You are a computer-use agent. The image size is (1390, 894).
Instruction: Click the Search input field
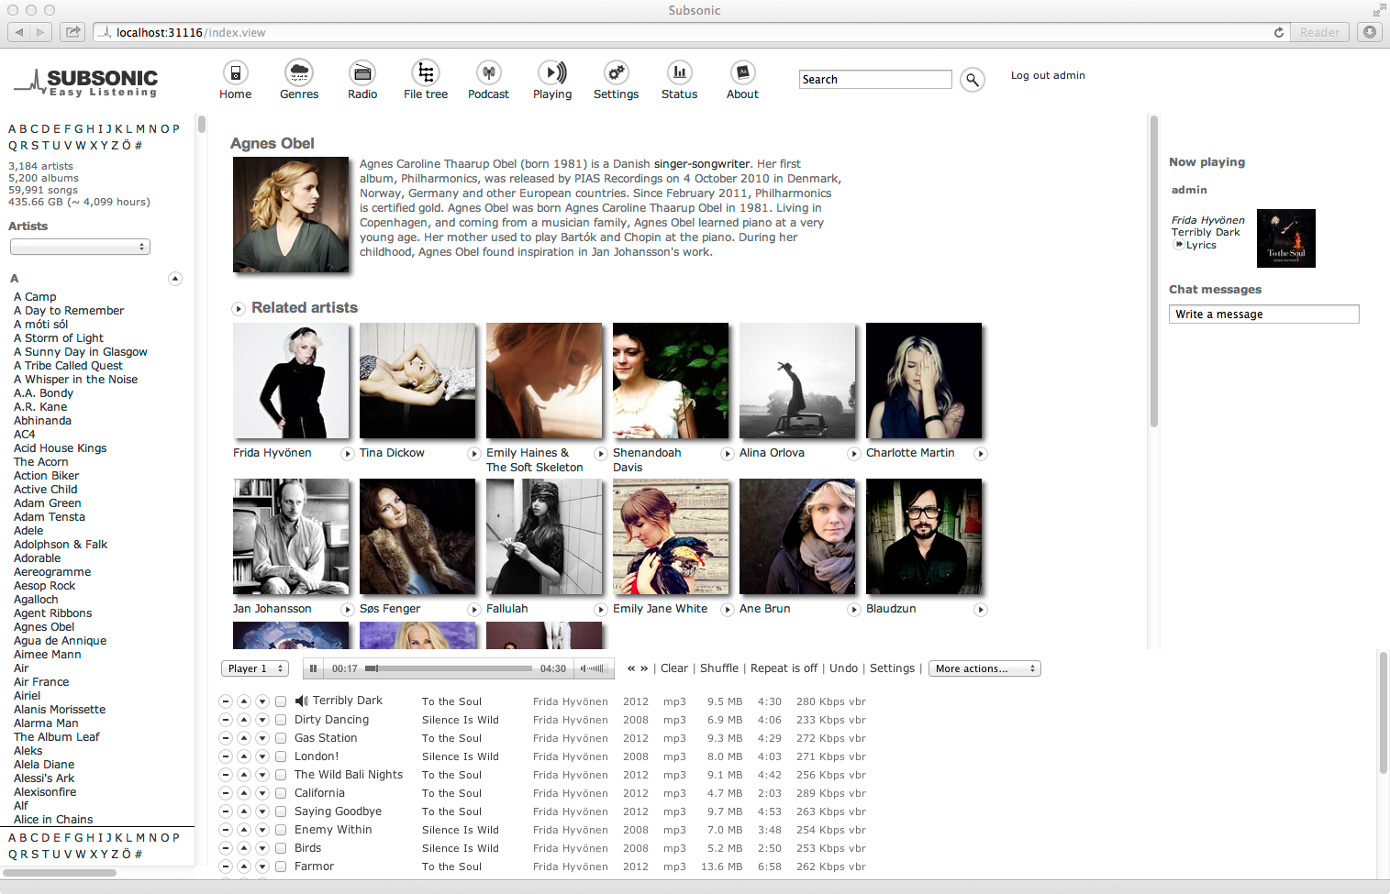pos(875,80)
